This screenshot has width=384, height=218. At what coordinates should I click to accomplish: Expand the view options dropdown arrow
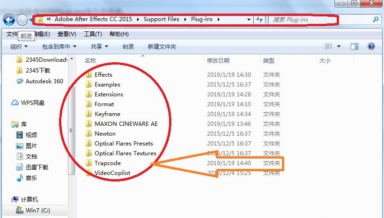pyautogui.click(x=339, y=46)
